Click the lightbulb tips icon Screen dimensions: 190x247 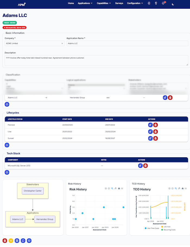(x=156, y=3)
